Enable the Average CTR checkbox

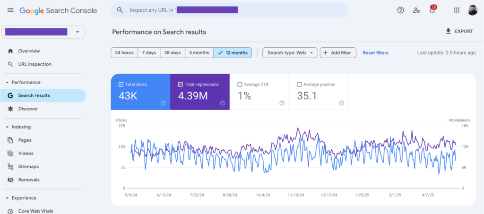(x=240, y=85)
